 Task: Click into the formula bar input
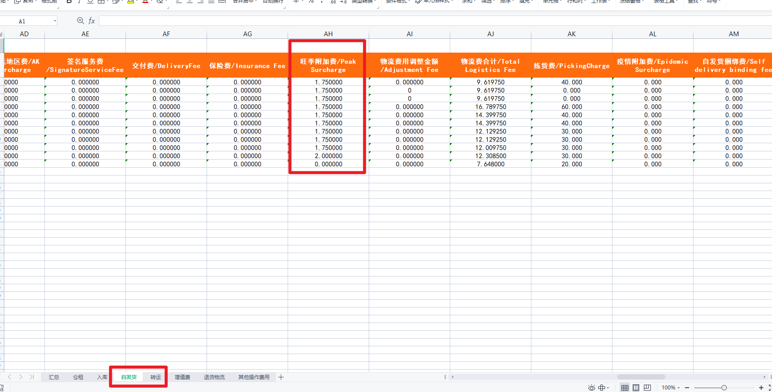(435, 21)
